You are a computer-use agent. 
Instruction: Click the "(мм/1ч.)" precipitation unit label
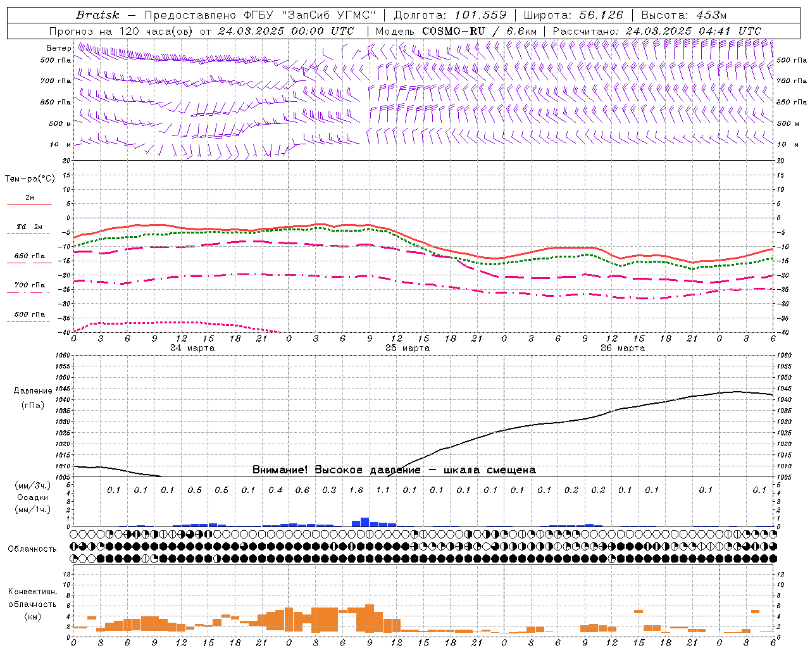tap(33, 509)
